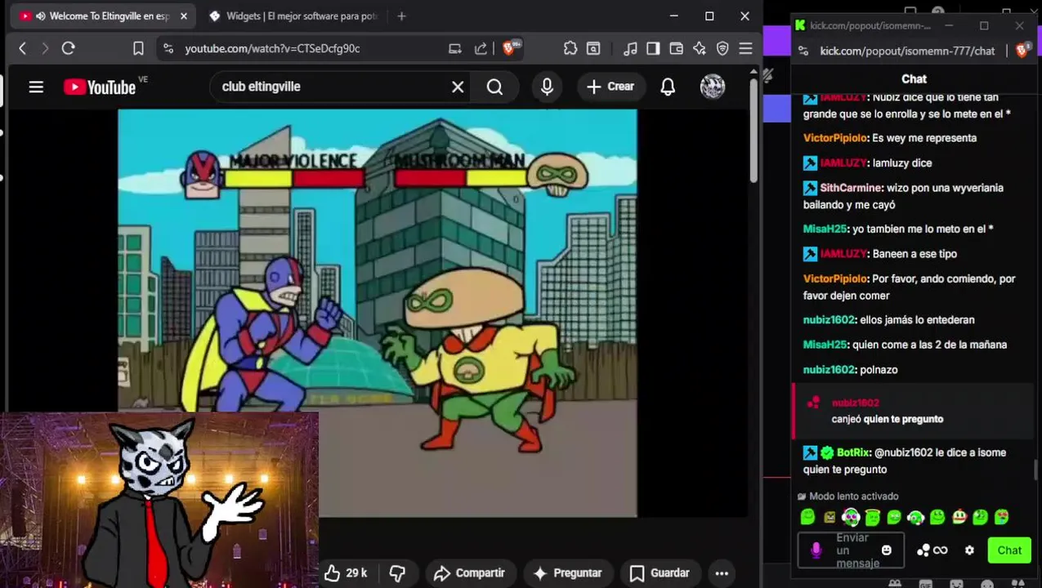The width and height of the screenshot is (1042, 588).
Task: Open the Crear upload menu
Action: tap(610, 87)
